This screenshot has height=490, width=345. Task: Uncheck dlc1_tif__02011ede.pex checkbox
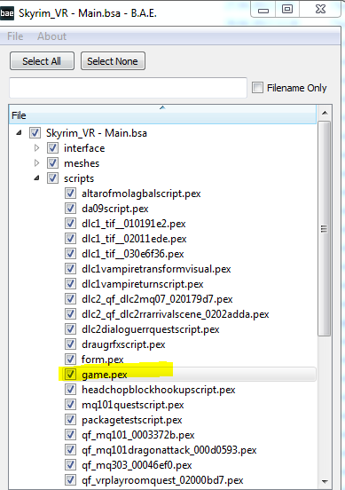click(x=70, y=239)
